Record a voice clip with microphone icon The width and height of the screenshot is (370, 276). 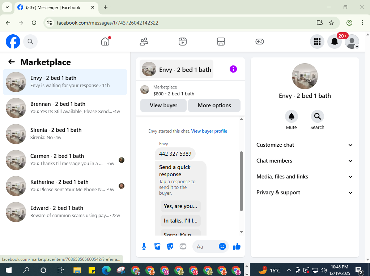[x=144, y=246]
